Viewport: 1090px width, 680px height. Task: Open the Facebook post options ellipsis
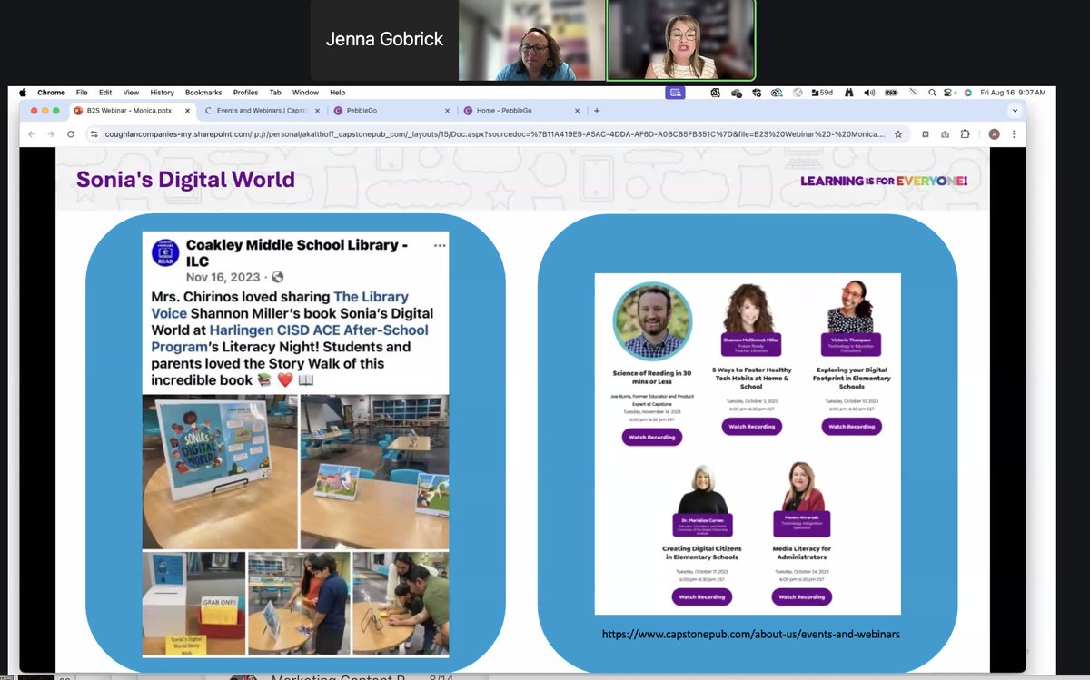click(x=440, y=246)
